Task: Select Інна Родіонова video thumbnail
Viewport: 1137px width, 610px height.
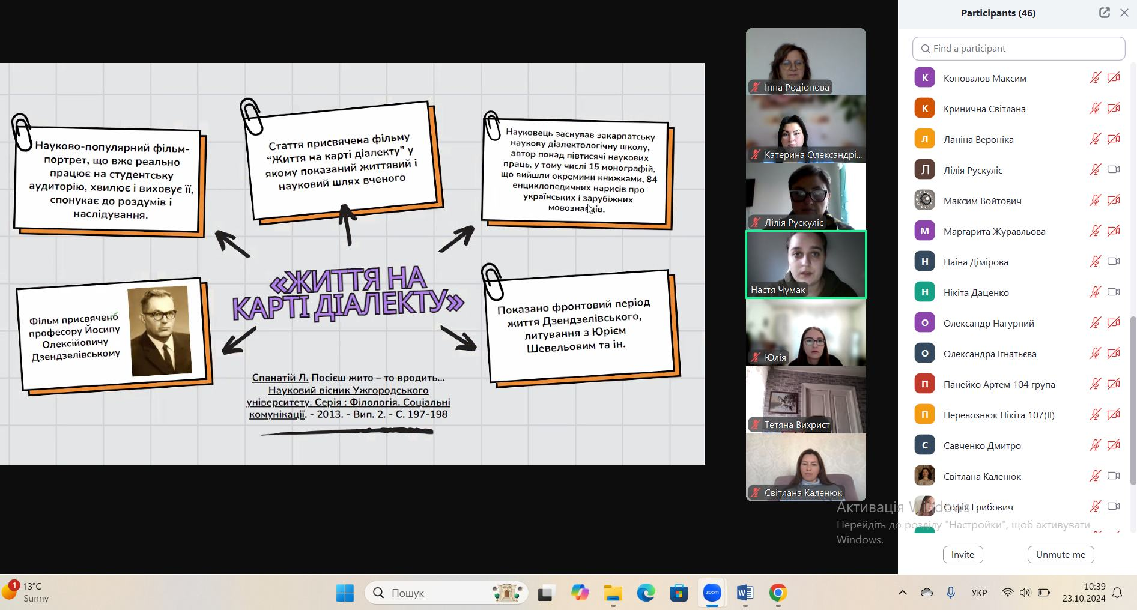Action: pos(805,62)
